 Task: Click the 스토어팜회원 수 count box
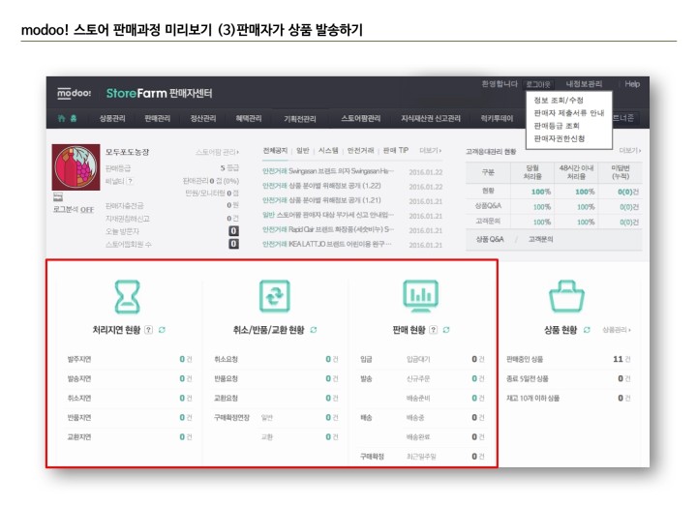point(233,244)
